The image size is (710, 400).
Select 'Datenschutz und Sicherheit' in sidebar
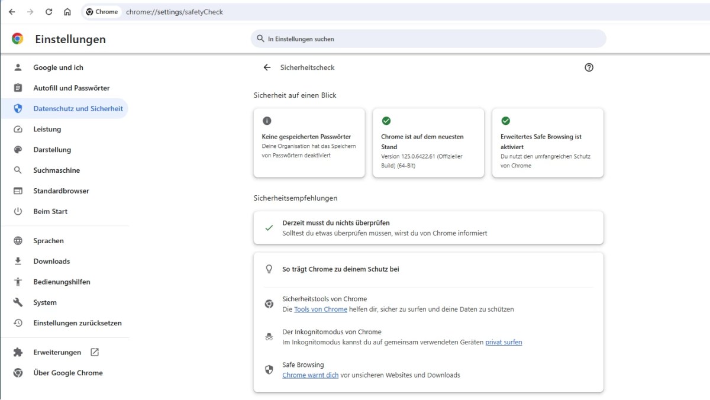(x=64, y=109)
